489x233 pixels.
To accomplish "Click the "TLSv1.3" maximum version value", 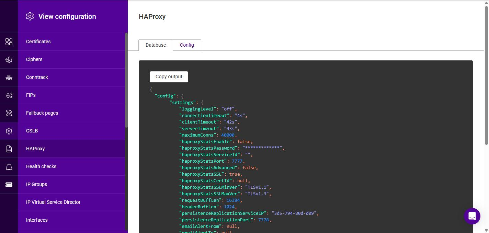I will tap(257, 194).
